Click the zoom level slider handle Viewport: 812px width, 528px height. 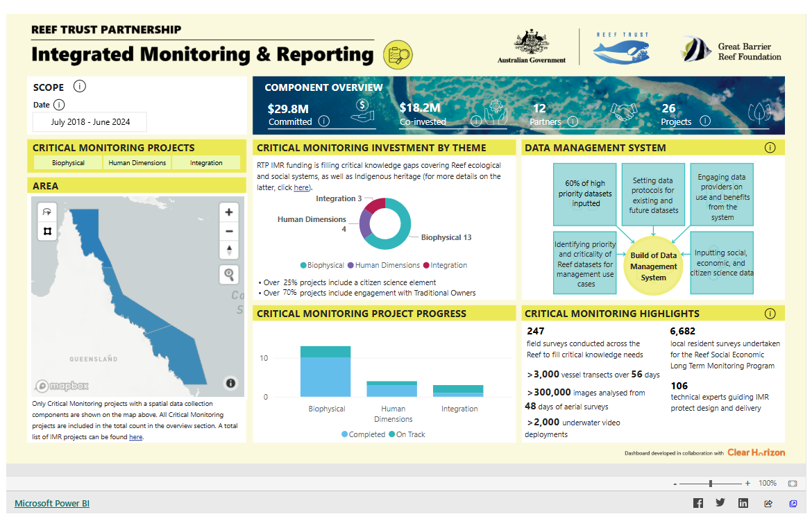pos(711,483)
